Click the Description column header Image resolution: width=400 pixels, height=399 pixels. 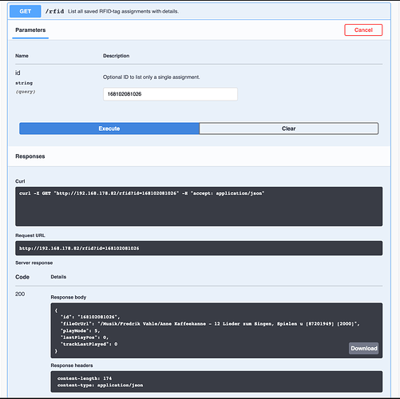coord(116,56)
